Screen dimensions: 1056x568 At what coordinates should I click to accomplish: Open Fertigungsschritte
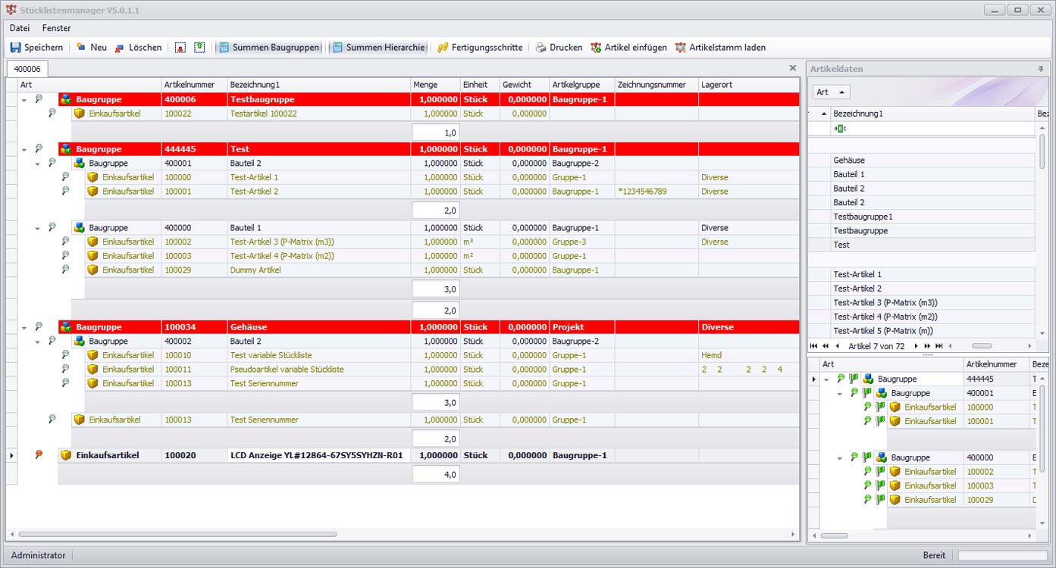480,48
